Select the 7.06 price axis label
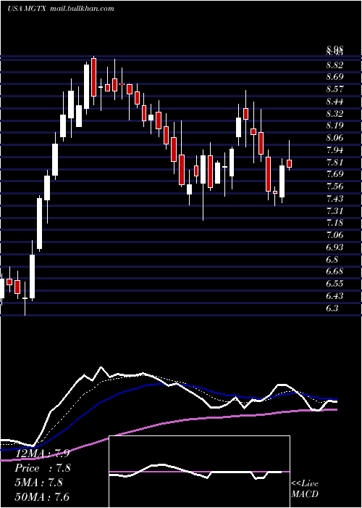 334,235
